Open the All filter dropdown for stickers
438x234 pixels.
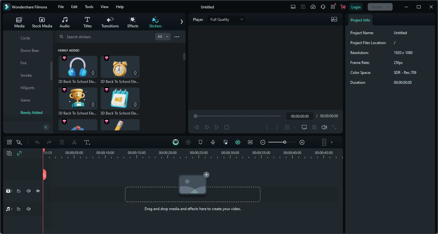163,37
